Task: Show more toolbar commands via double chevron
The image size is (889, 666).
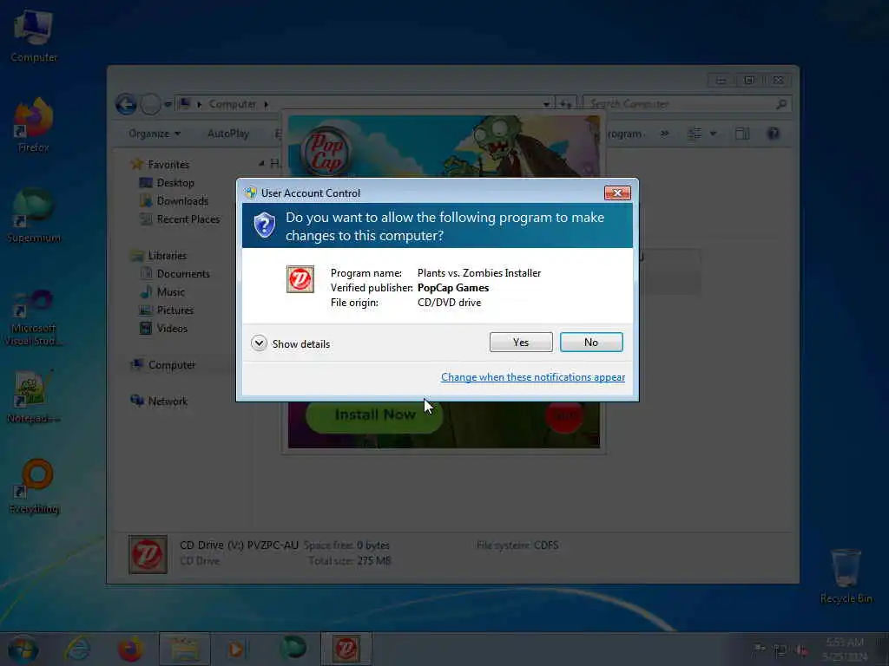Action: [664, 134]
